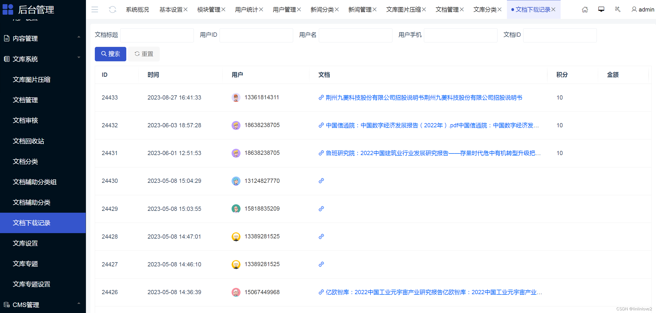Select 文档下载记录 in the sidebar
This screenshot has height=313, width=656.
(43, 223)
